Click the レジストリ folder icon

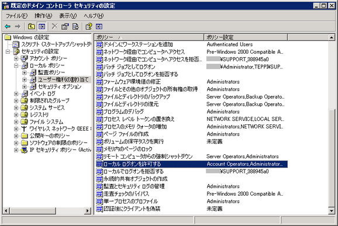tap(25, 114)
